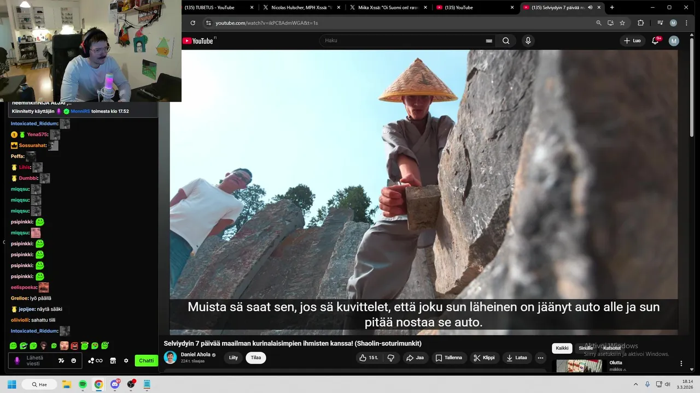Open the chat store icon
Viewport: 700px width, 393px height.
click(113, 361)
